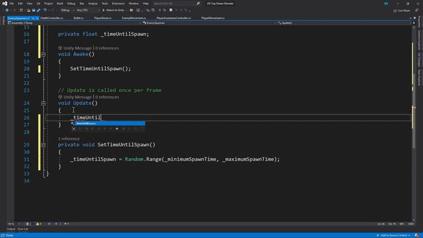Open the Build menu
Screen dimensions: 423x238
pos(60,3)
